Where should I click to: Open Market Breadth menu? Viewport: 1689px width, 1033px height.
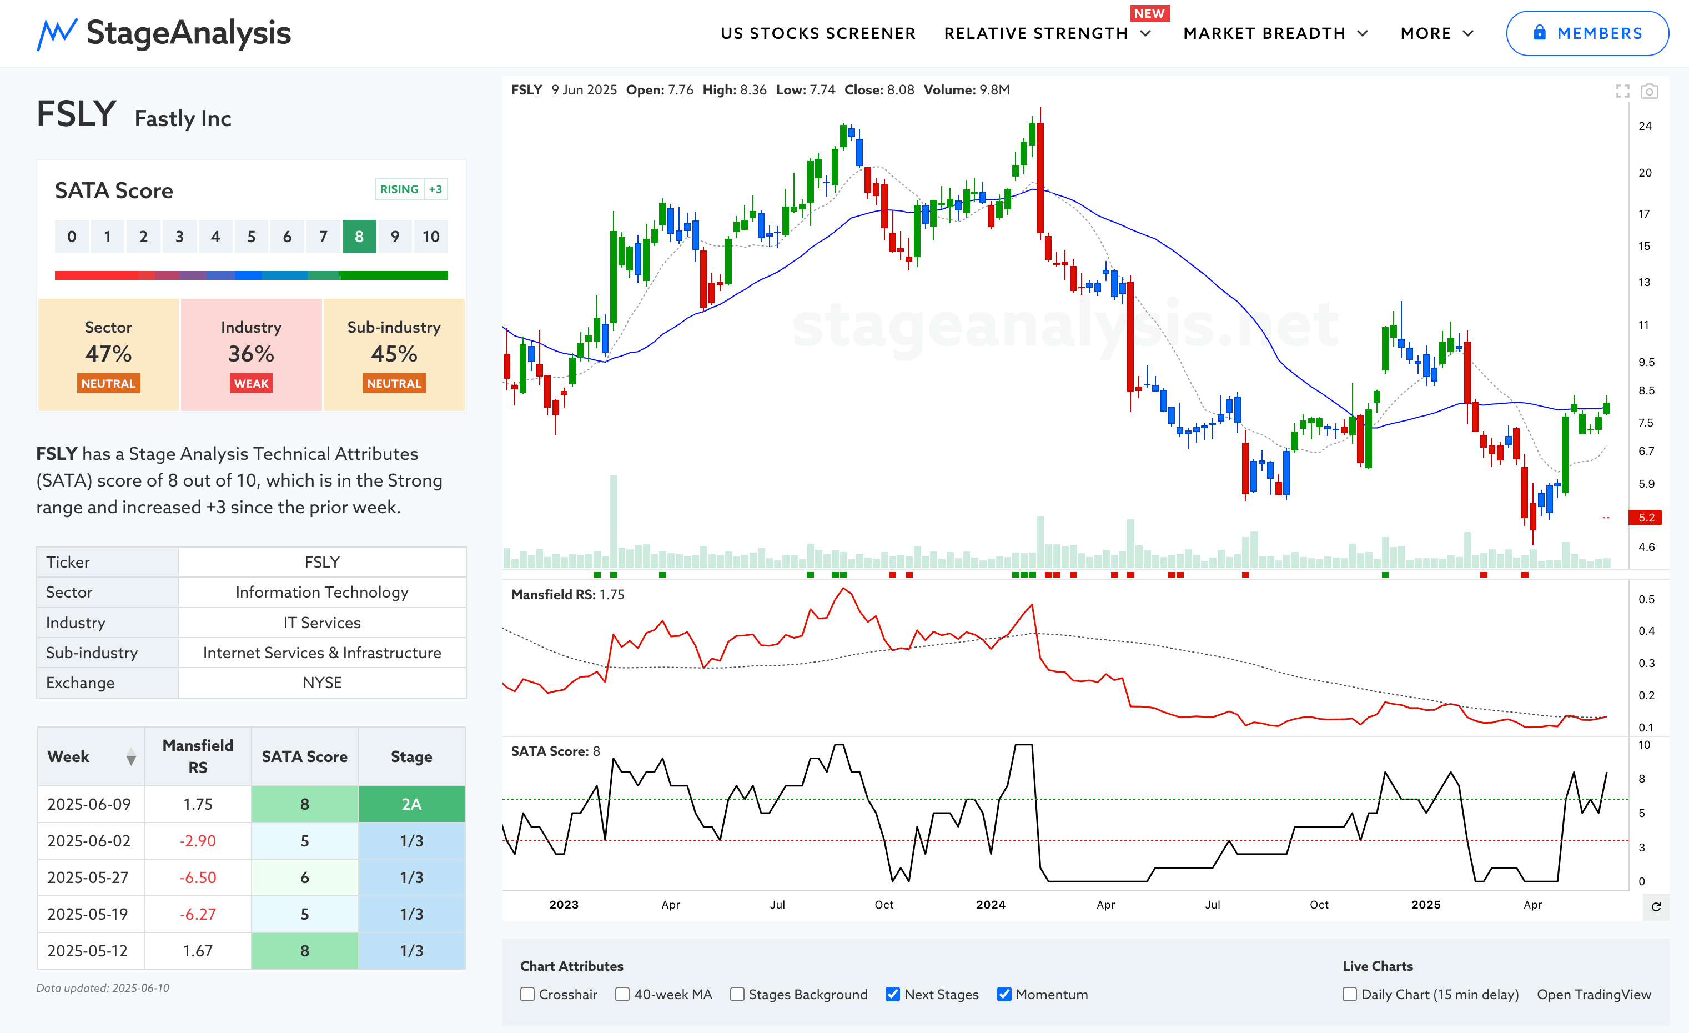click(x=1264, y=33)
